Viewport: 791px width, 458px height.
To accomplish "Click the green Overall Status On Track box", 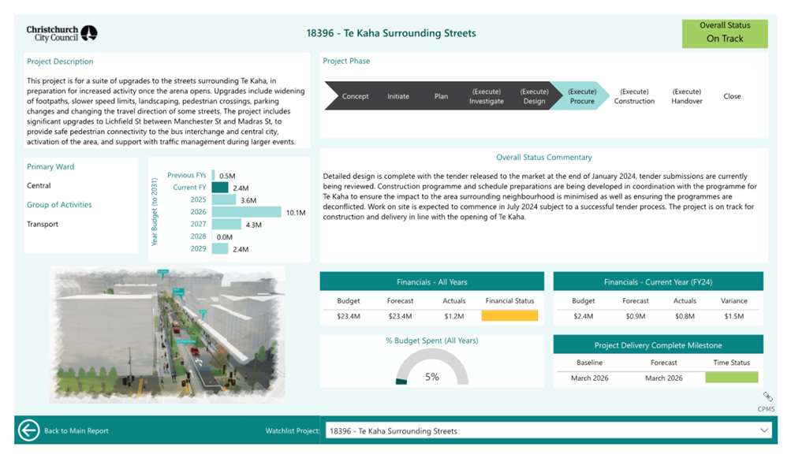I will tap(725, 34).
